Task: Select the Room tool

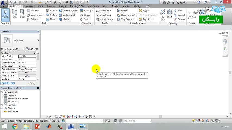Action: (122, 11)
